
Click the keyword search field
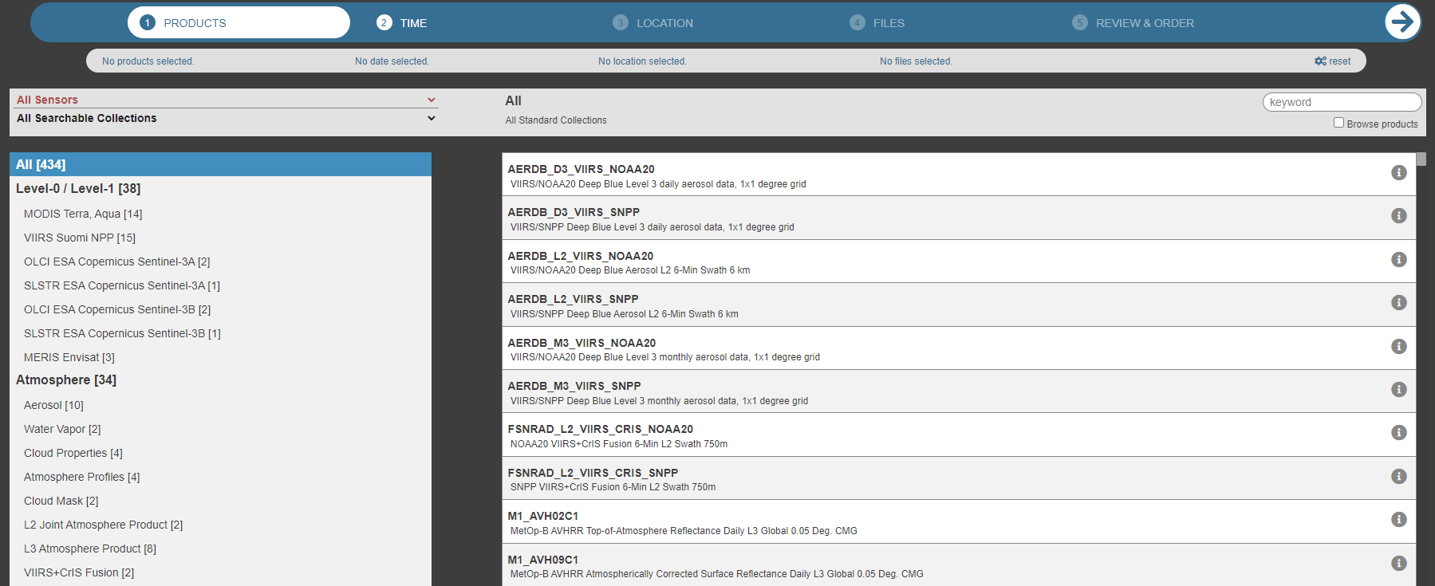point(1342,102)
